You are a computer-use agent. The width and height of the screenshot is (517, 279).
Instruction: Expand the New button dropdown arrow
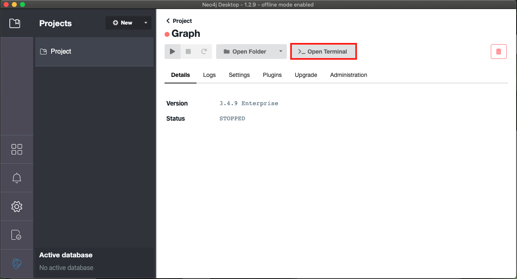146,23
